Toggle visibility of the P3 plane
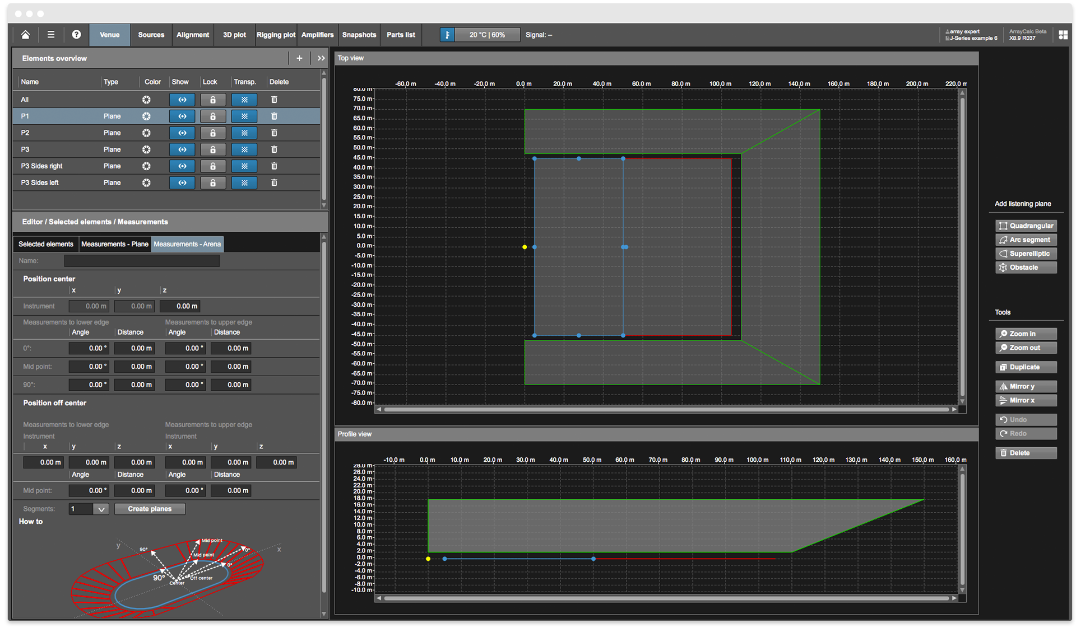Image resolution: width=1076 pixels, height=628 pixels. 182,150
